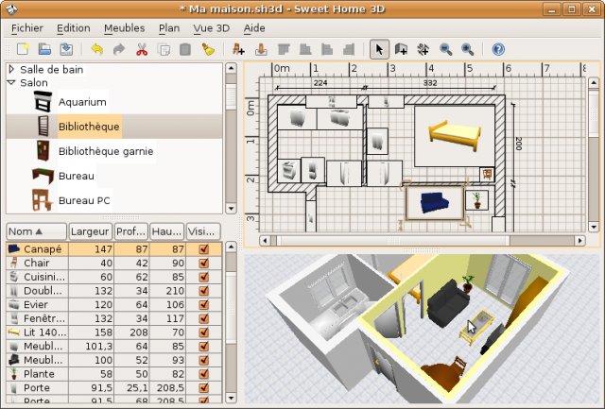Viewport: 605px width, 409px height.
Task: Toggle visibility checkbox for Doubl... row
Action: (x=204, y=291)
